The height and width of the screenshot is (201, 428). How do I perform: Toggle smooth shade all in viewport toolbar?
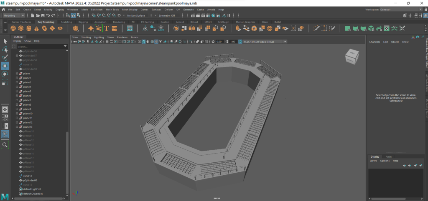pos(144,42)
